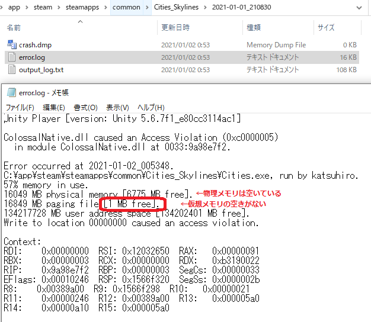Open the 表示(V) menu in Notepad
The image size is (371, 322).
tap(117, 108)
